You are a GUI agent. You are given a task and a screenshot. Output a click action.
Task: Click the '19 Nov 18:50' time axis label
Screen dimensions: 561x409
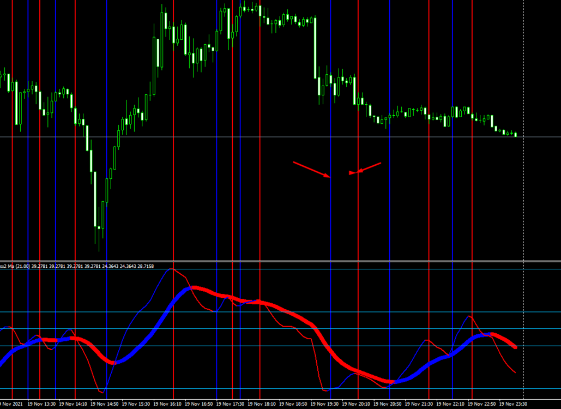pos(293,404)
